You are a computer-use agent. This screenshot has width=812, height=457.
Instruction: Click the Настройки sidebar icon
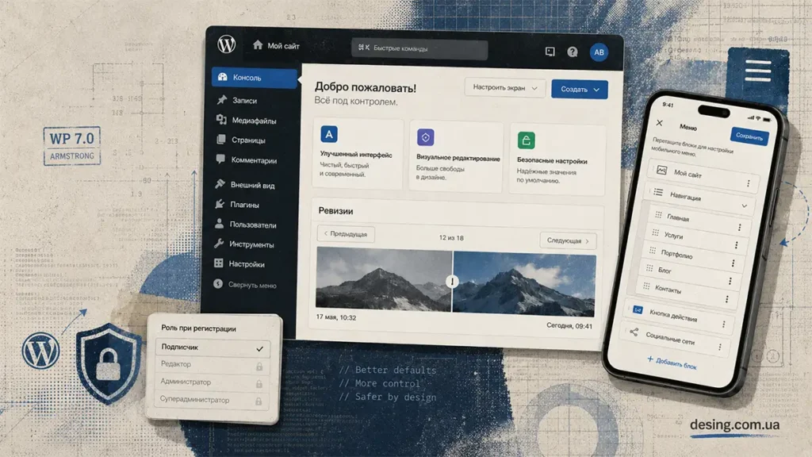point(219,263)
